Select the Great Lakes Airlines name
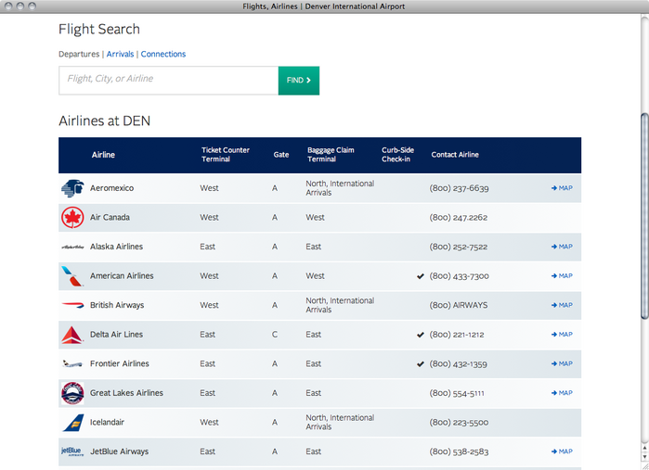The width and height of the screenshot is (649, 470). click(x=126, y=393)
